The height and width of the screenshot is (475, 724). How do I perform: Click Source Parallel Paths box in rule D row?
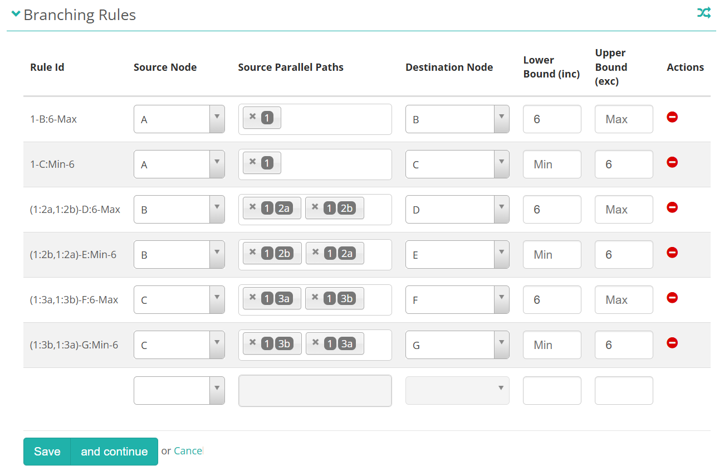315,210
